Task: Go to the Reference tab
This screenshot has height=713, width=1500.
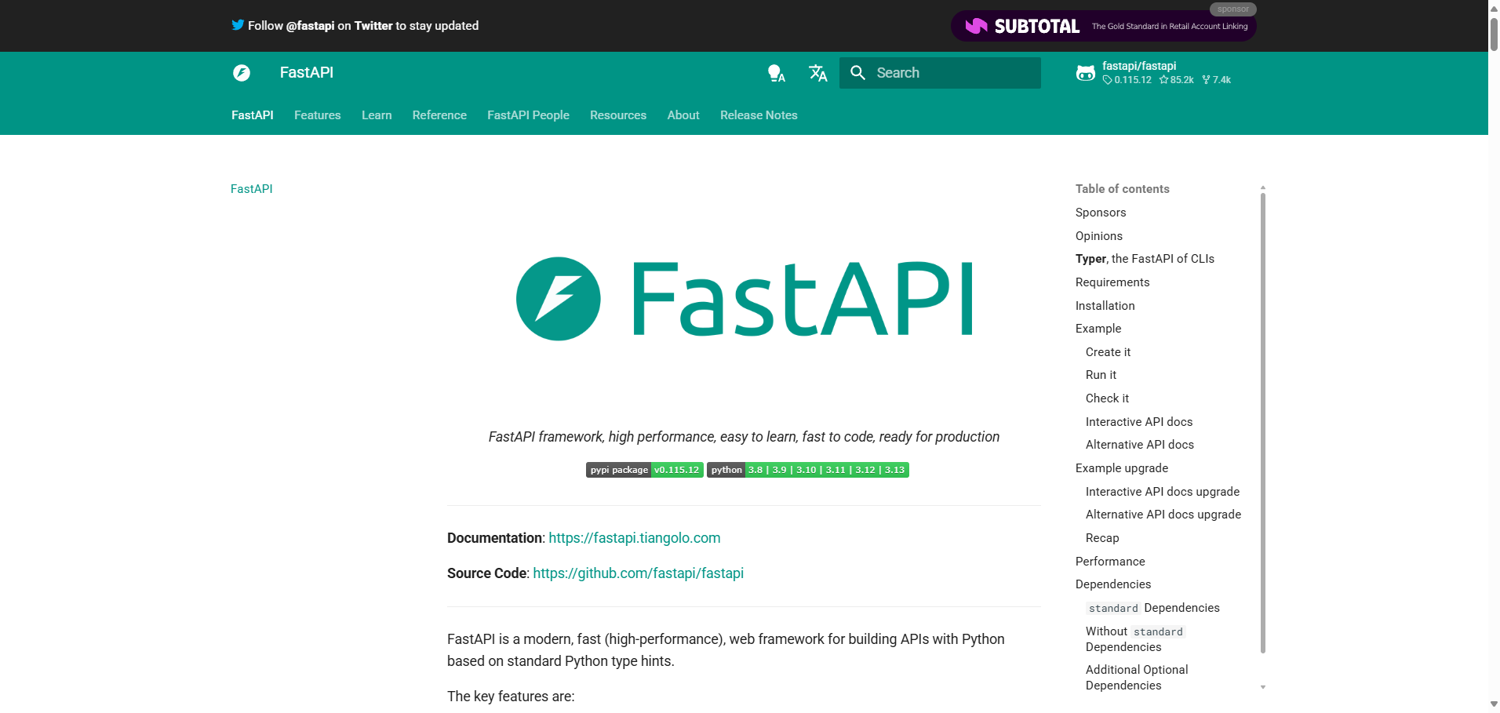Action: coord(439,115)
